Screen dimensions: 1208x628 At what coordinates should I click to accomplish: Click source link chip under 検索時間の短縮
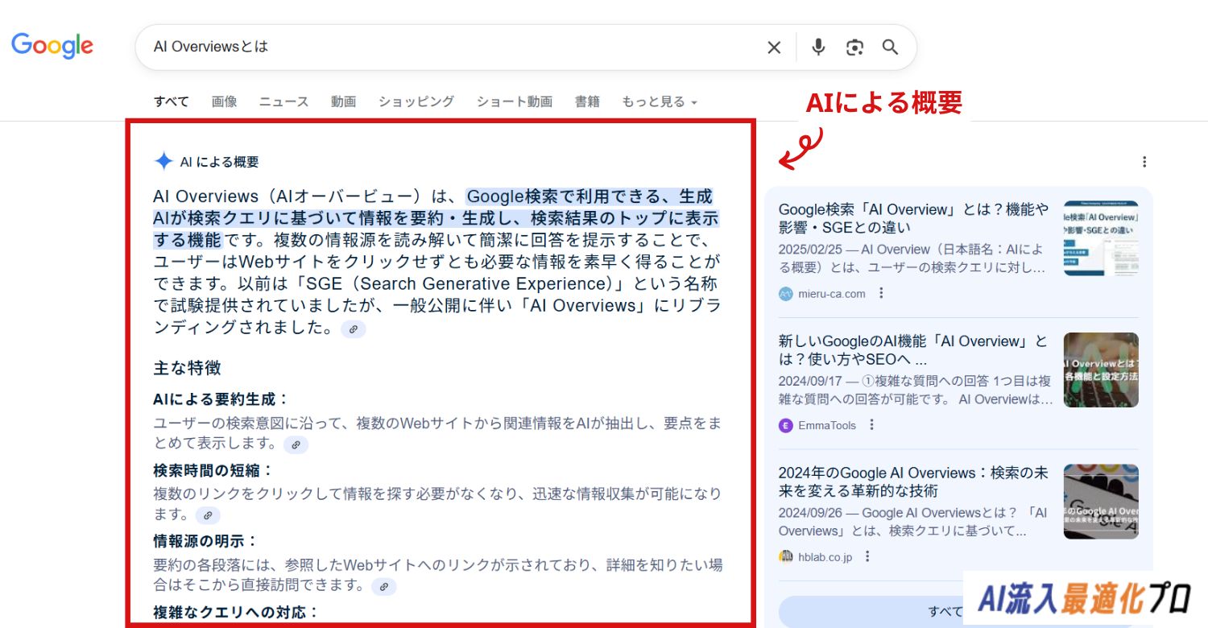pos(207,515)
